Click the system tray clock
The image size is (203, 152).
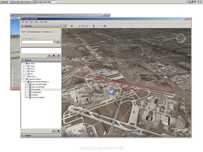(x=199, y=2)
